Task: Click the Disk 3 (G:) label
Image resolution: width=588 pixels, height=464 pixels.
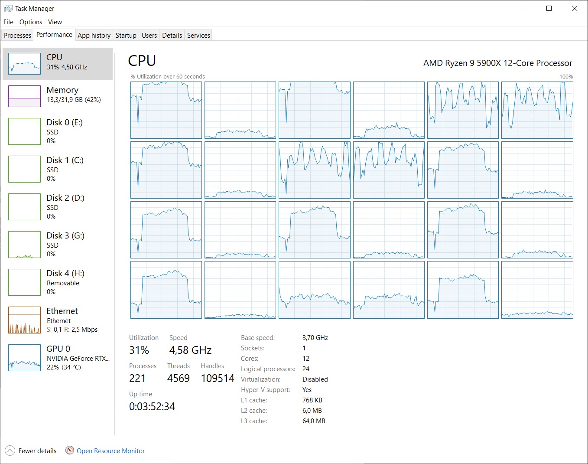Action: click(65, 235)
